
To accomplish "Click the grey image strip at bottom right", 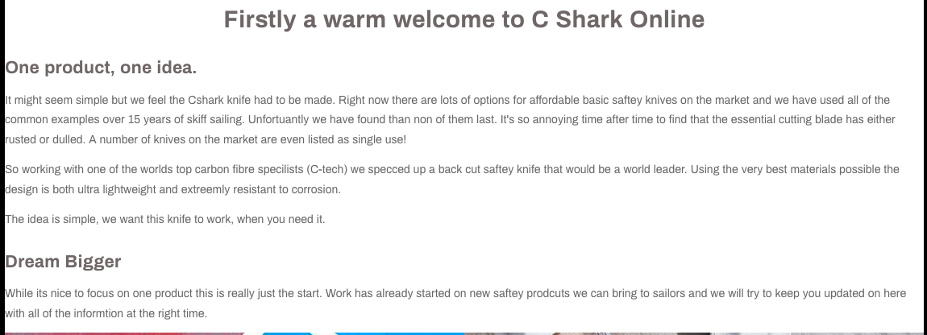I will point(693,332).
